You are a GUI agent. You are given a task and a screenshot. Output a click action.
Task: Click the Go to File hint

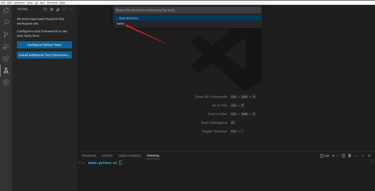point(219,105)
